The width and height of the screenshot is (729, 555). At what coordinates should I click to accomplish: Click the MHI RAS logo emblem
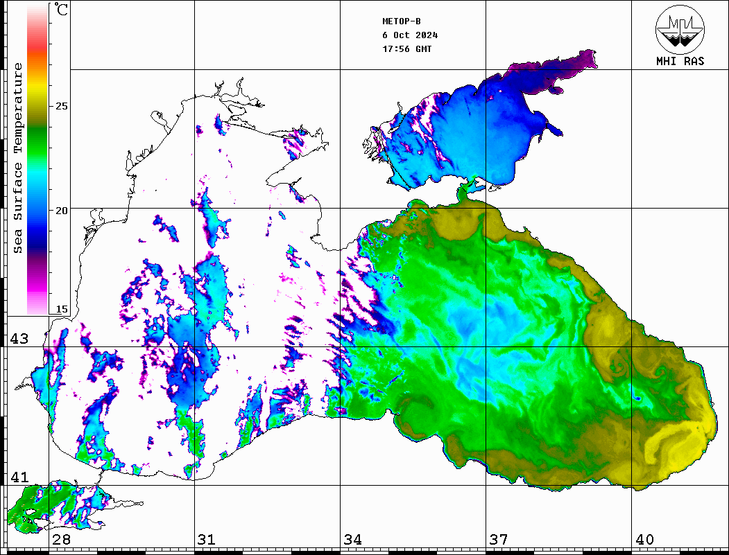click(x=680, y=29)
